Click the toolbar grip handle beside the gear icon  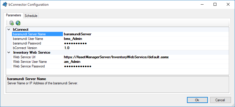click(x=7, y=23)
